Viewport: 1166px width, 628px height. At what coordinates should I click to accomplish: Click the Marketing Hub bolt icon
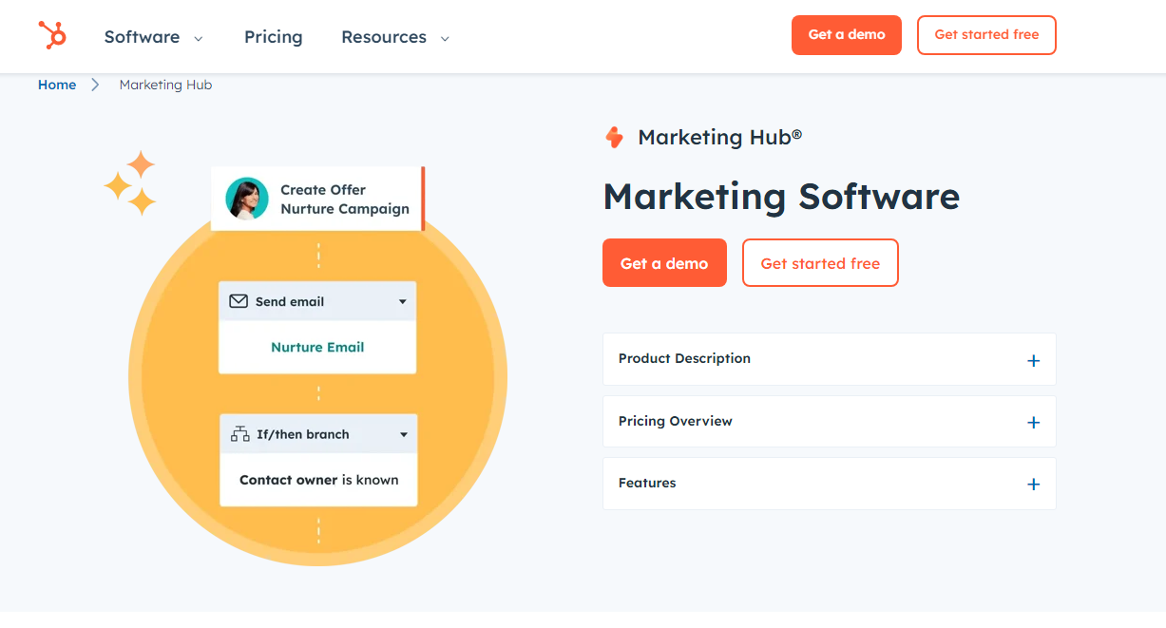tap(614, 138)
